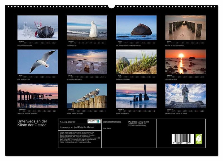Click the green eco leaf icon
The width and height of the screenshot is (223, 161).
click(x=199, y=139)
